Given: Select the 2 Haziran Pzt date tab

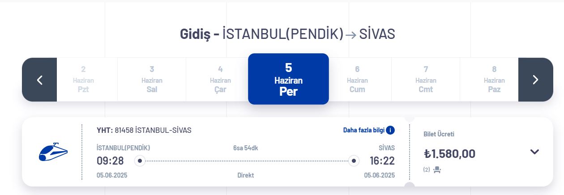Looking at the screenshot, I should pyautogui.click(x=83, y=80).
